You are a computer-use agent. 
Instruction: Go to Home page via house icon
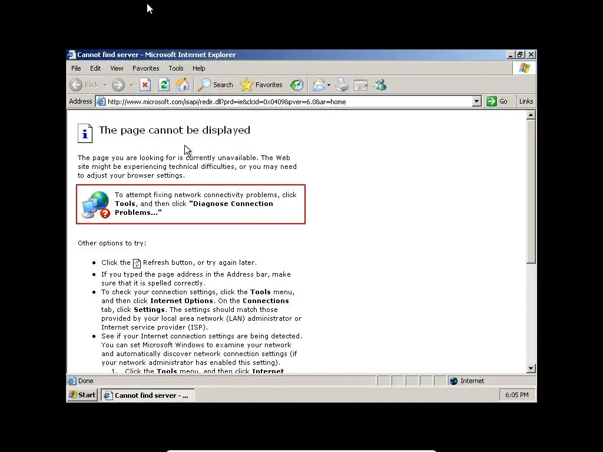[x=183, y=85]
